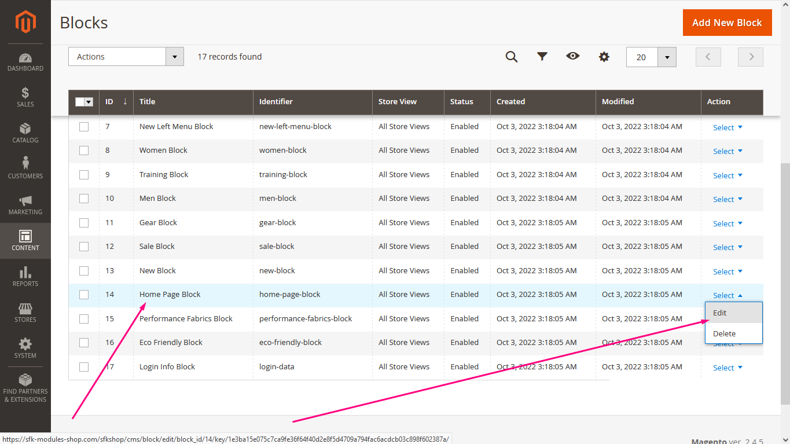
Task: Open the Actions dropdown
Action: coord(126,56)
